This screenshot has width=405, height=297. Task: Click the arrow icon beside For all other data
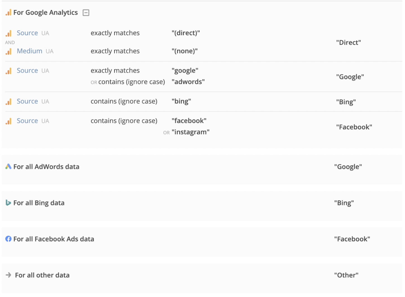pyautogui.click(x=9, y=275)
